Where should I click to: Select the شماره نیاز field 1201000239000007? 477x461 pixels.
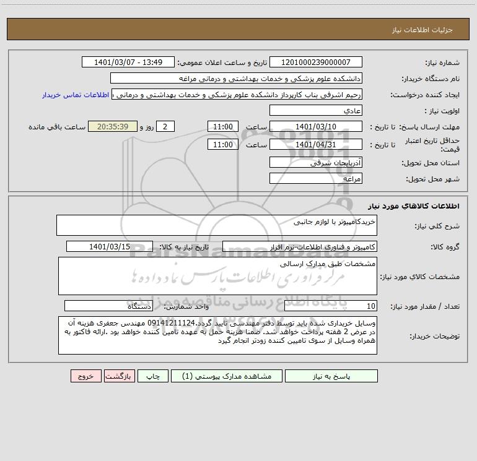(316, 62)
